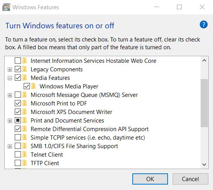
Task: Uncheck the Microsoft Print to PDF checkbox
Action: click(x=18, y=104)
